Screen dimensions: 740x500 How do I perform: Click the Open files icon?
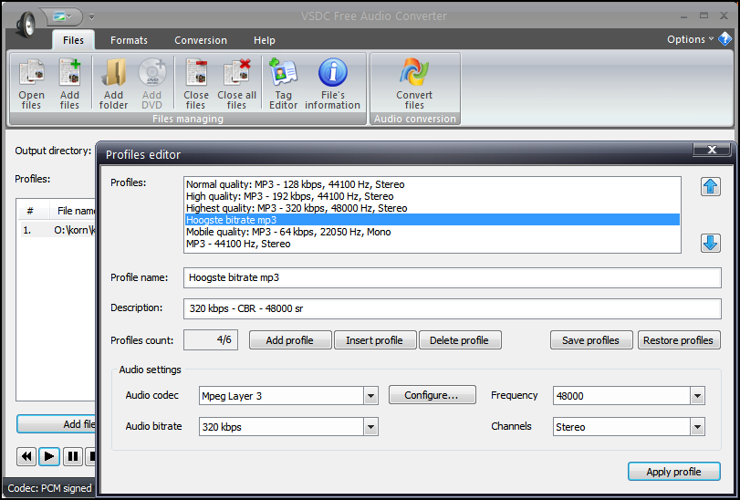coord(32,83)
